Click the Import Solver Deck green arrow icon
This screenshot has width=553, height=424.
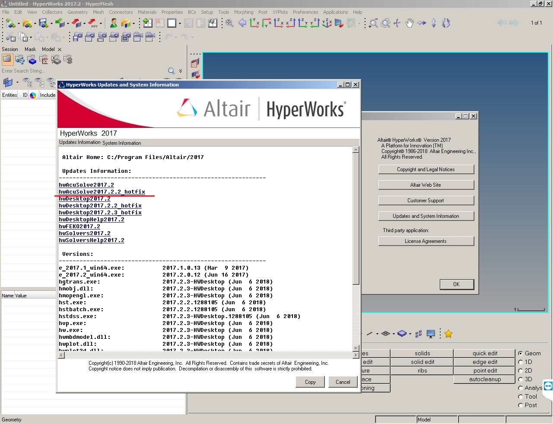pos(60,23)
